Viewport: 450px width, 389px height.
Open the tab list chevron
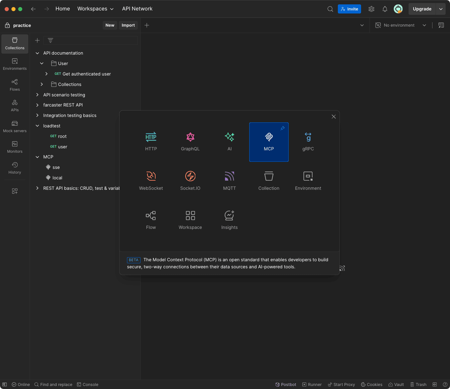362,25
